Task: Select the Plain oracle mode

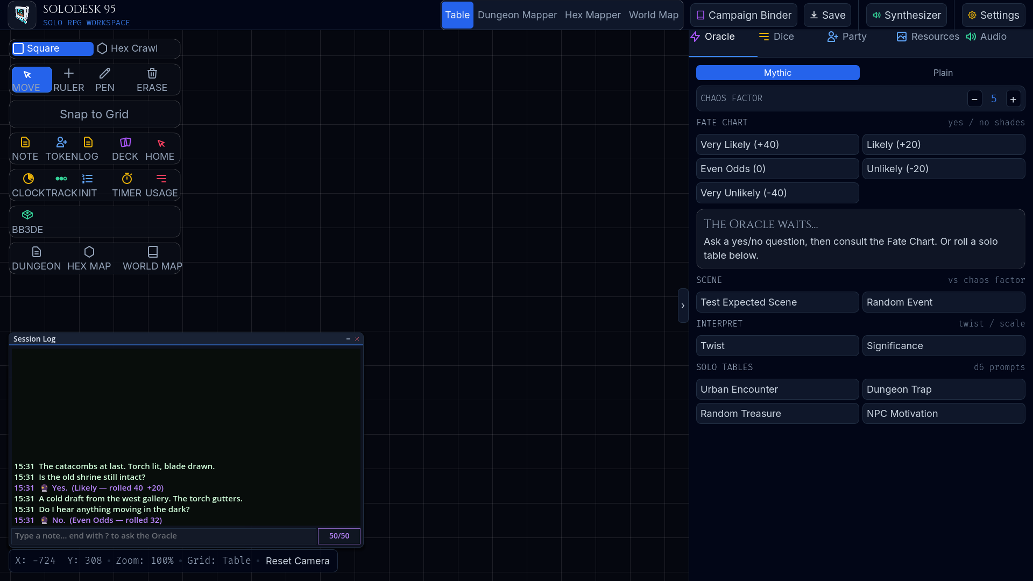Action: point(943,73)
